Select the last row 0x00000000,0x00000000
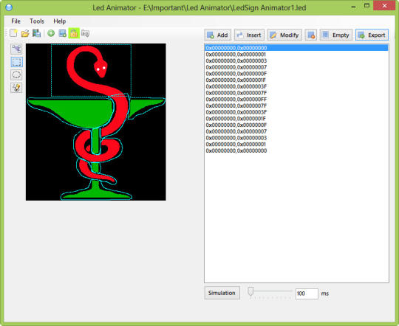Image resolution: width=399 pixels, height=326 pixels. (x=296, y=151)
